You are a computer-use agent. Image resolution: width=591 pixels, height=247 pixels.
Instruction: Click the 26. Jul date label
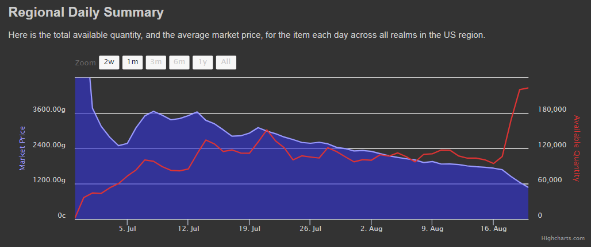point(310,229)
